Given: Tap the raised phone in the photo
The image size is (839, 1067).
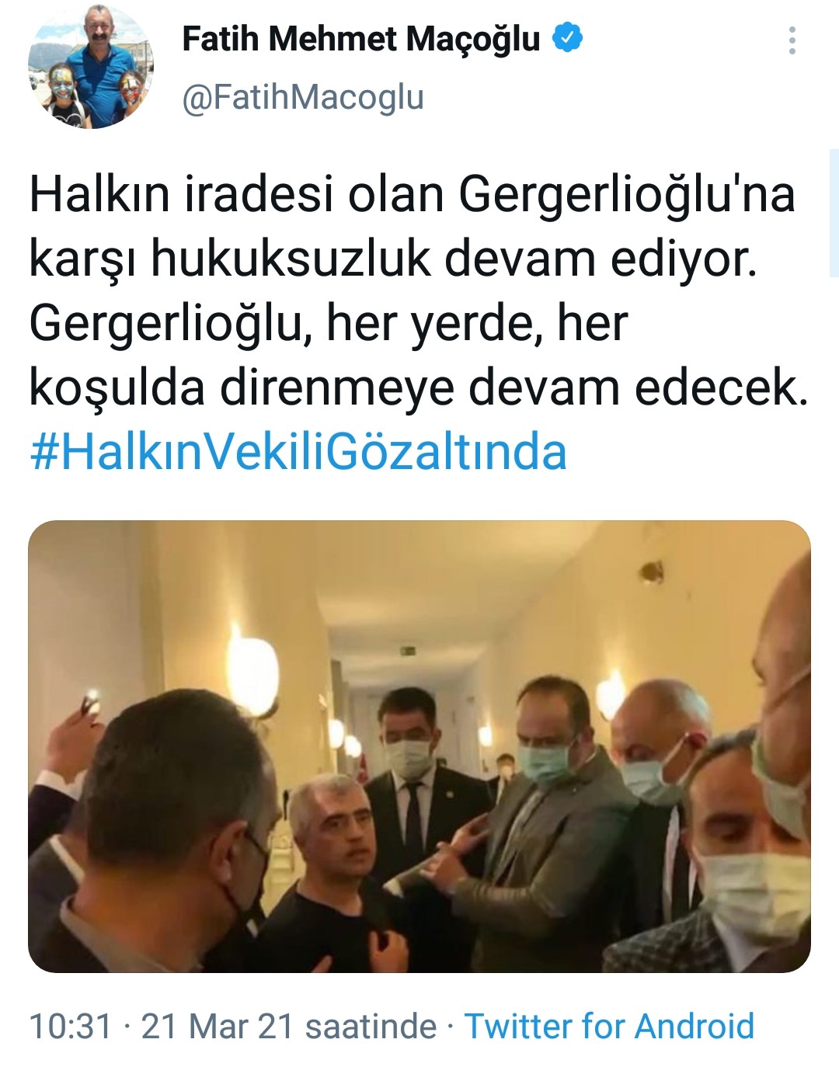Looking at the screenshot, I should coord(92,701).
